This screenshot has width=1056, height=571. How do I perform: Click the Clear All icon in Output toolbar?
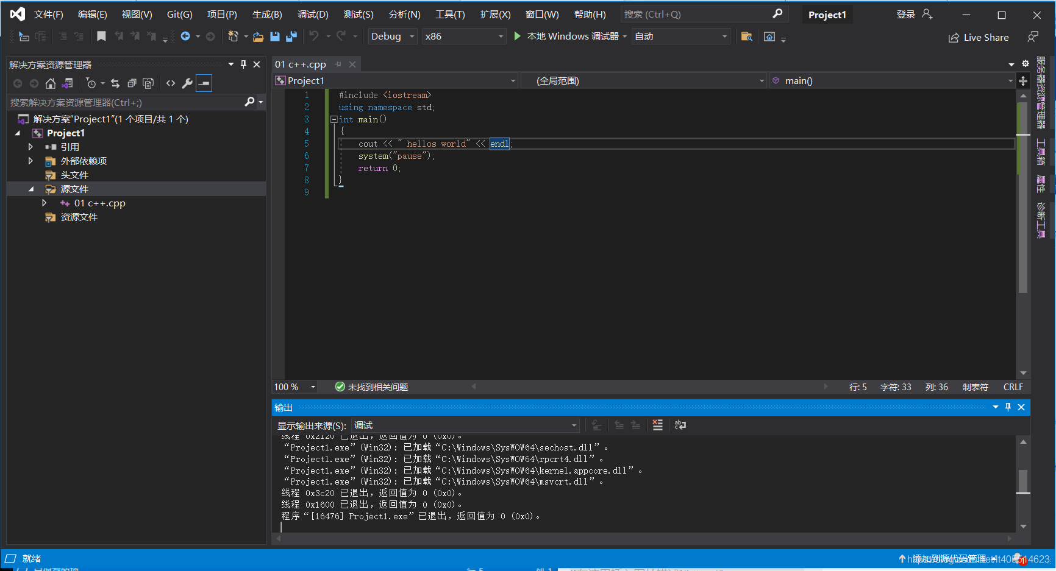(x=657, y=425)
